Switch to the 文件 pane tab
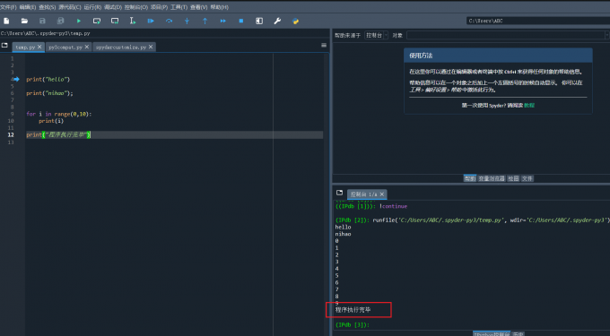Image resolution: width=610 pixels, height=336 pixels. [x=527, y=178]
